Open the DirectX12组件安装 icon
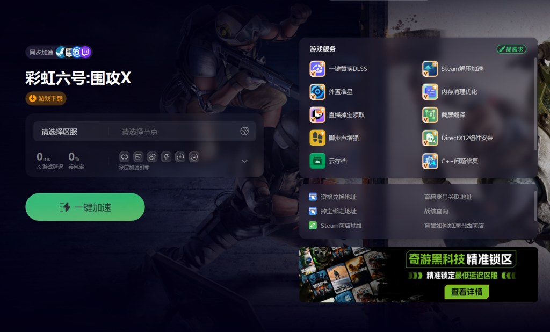This screenshot has width=550, height=332. click(430, 138)
